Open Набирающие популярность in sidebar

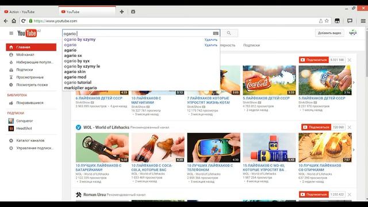(34, 62)
